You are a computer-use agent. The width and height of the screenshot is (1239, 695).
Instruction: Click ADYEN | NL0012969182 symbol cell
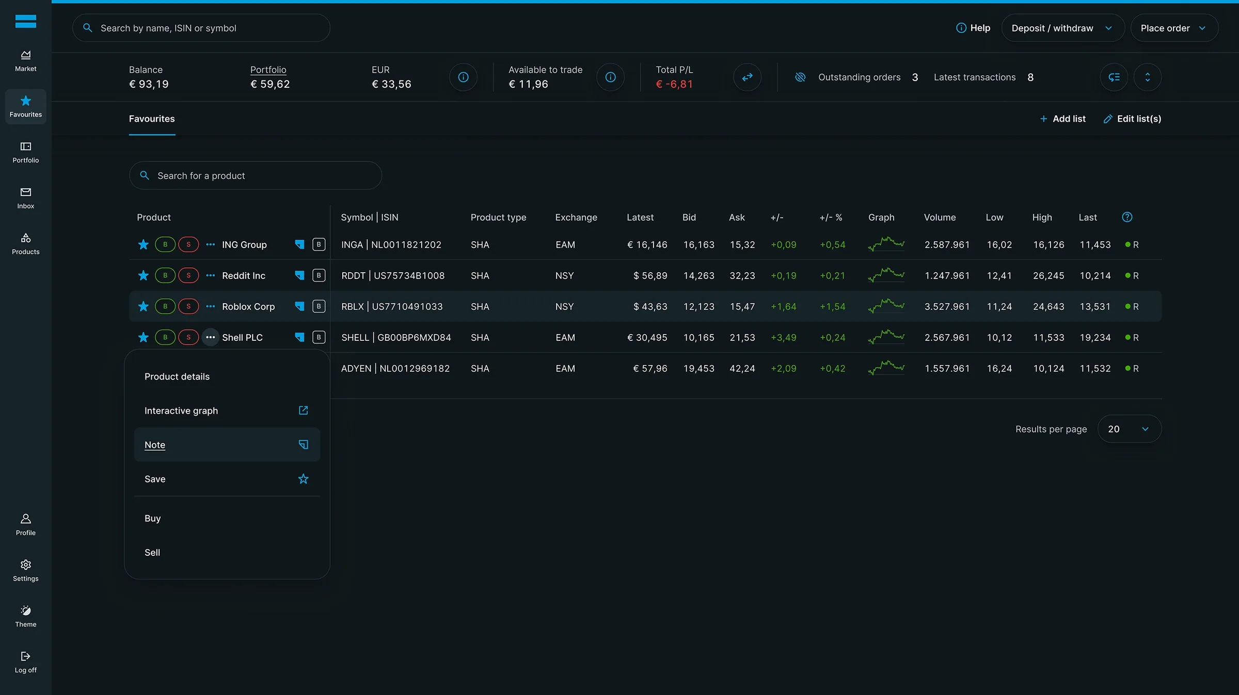click(395, 368)
